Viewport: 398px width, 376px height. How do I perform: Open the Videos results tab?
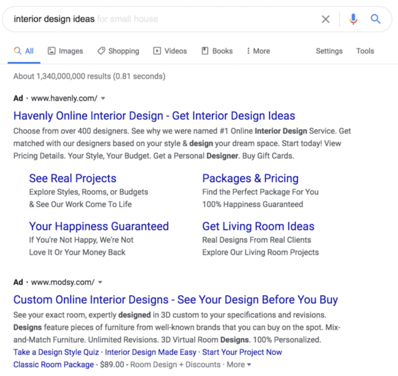pyautogui.click(x=170, y=51)
